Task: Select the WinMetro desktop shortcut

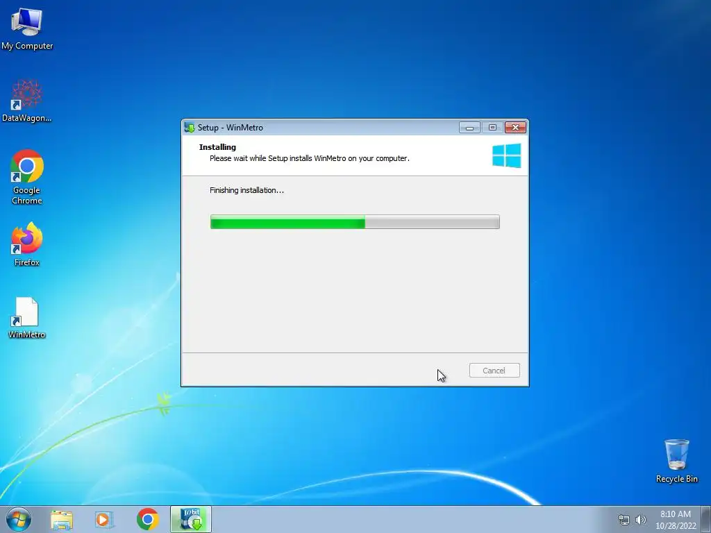Action: [27, 318]
